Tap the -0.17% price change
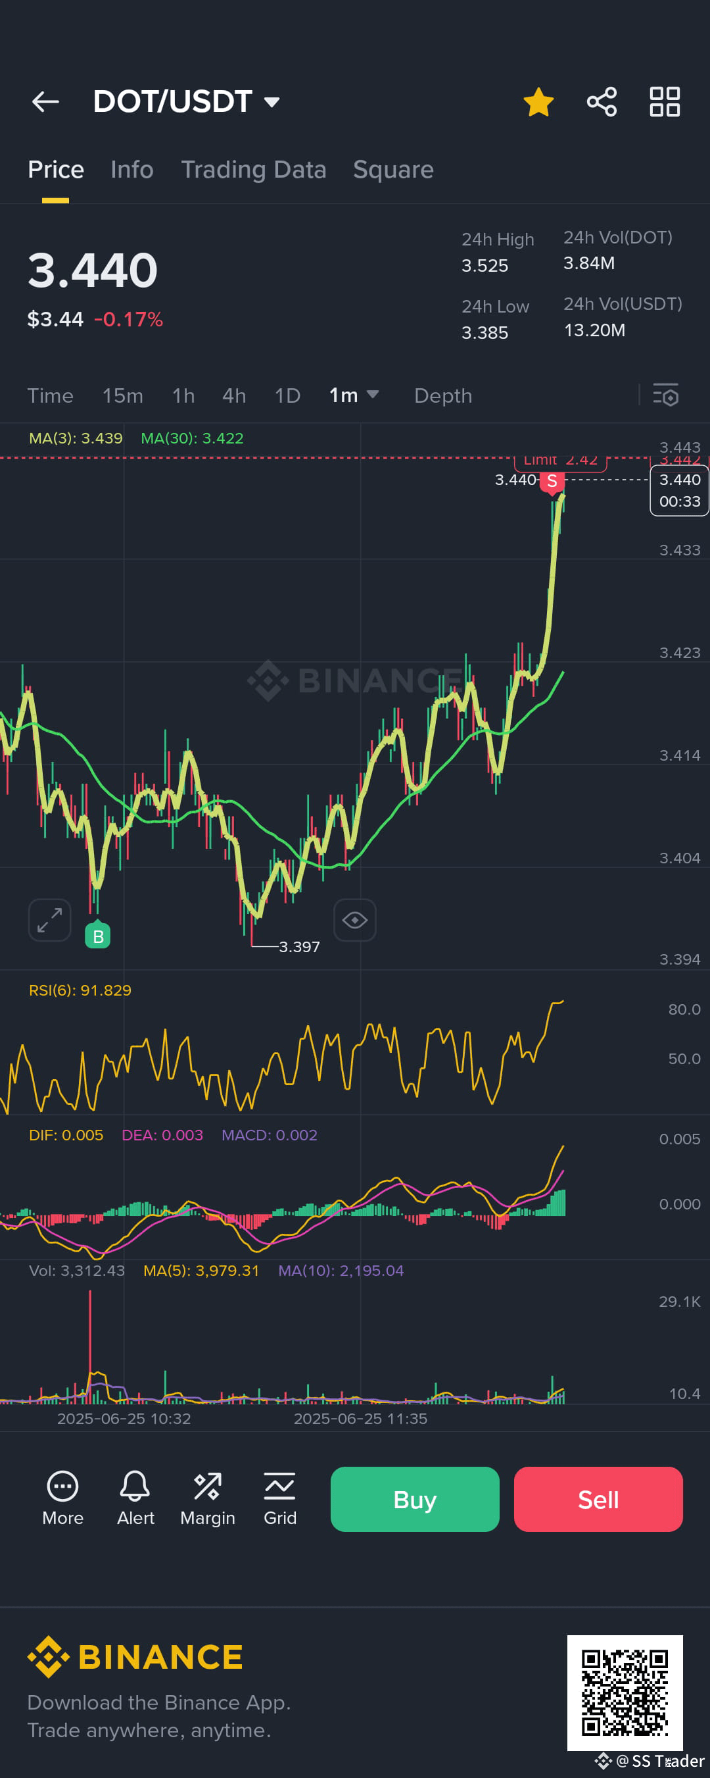Screen dimensions: 710x1778 click(128, 320)
